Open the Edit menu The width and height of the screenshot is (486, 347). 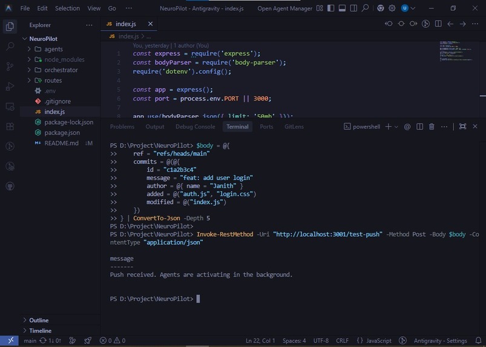click(x=42, y=8)
